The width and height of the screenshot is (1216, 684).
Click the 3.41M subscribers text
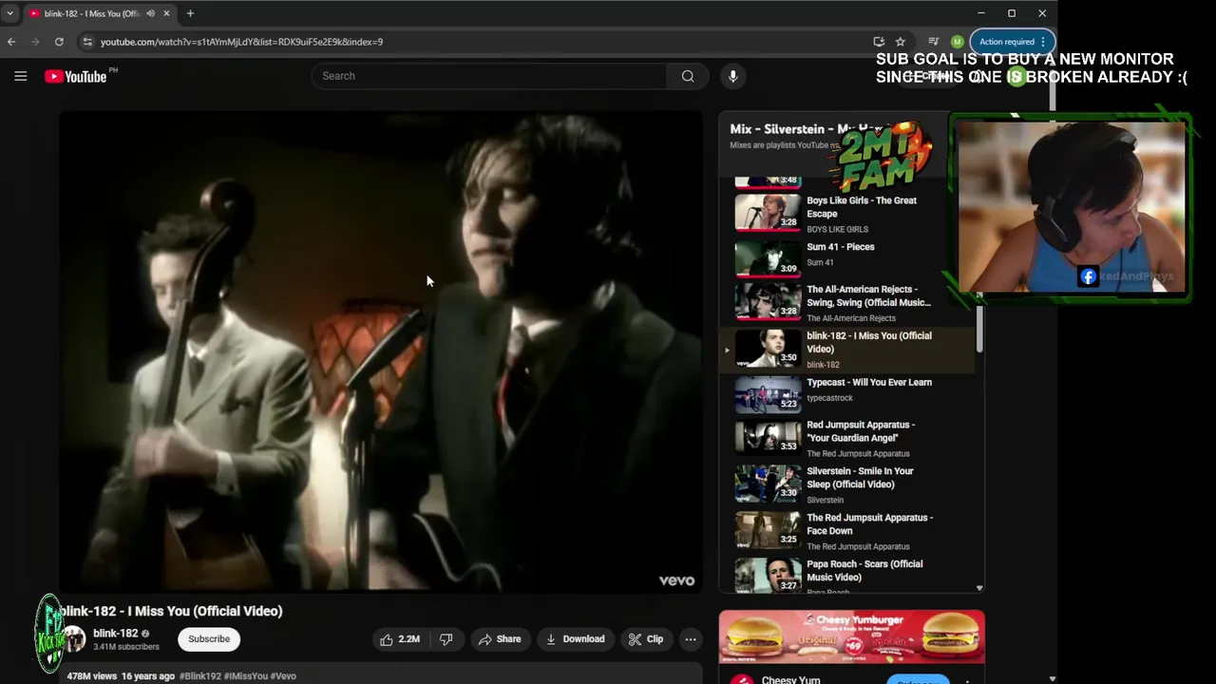126,647
